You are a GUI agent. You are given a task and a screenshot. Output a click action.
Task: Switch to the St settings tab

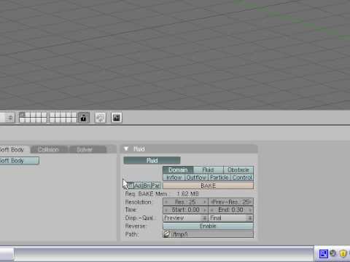tap(131, 186)
